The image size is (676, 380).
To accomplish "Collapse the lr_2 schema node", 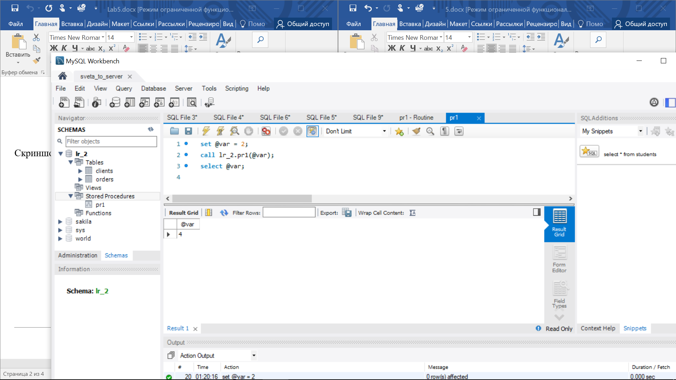I will click(61, 154).
